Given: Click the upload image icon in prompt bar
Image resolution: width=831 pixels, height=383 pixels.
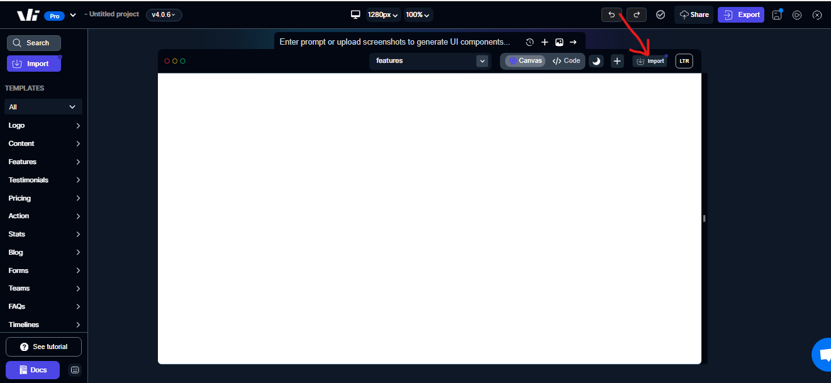Looking at the screenshot, I should (x=559, y=42).
